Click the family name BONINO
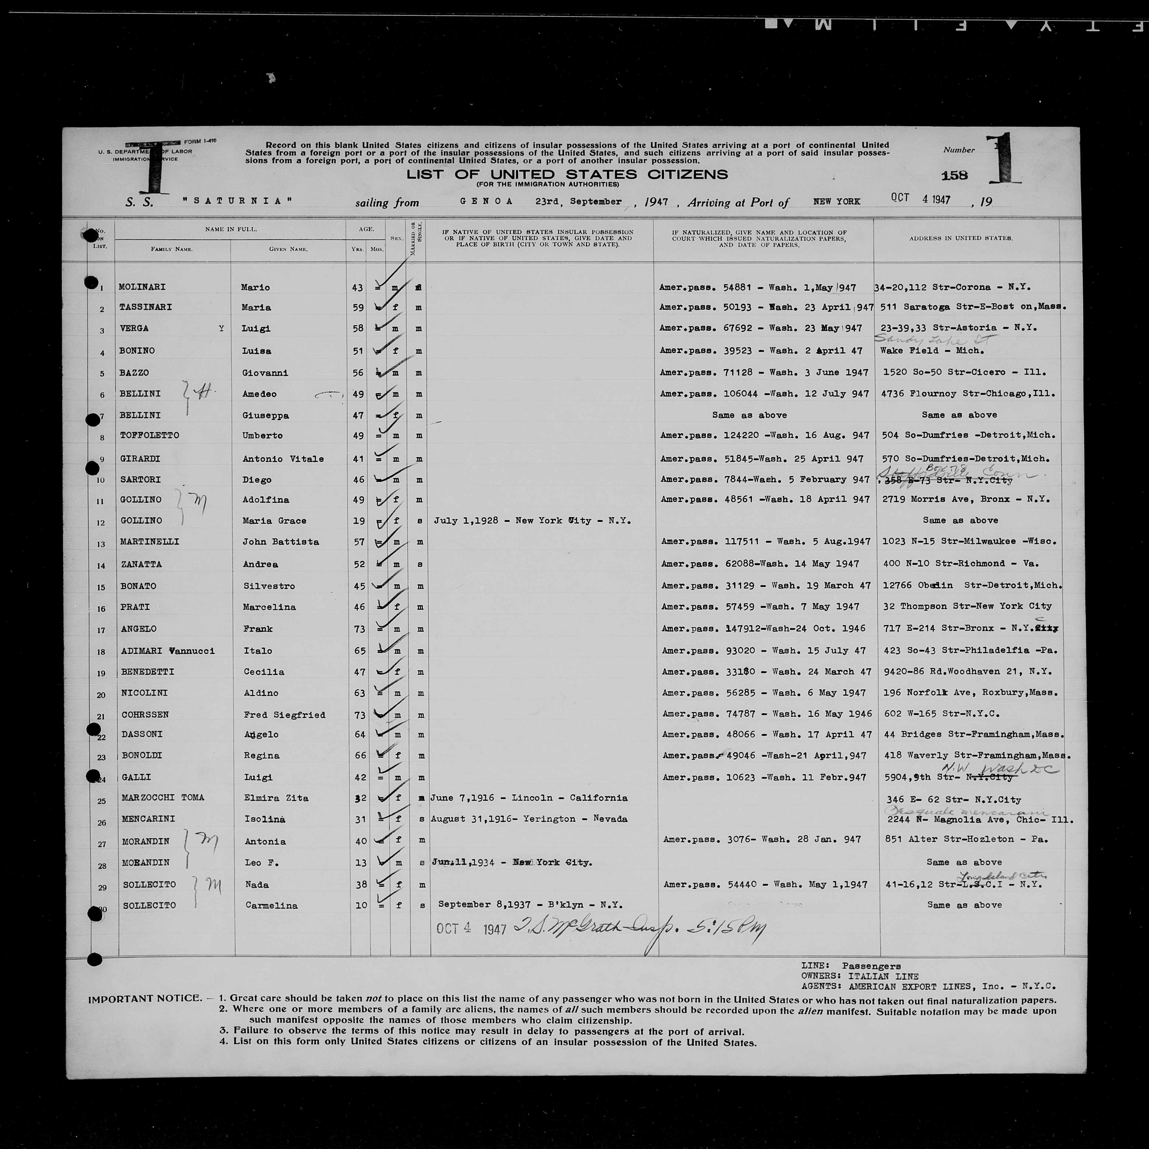This screenshot has width=1149, height=1149. coord(137,351)
